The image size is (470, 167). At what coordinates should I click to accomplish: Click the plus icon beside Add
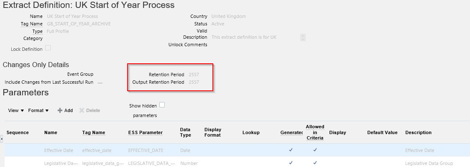point(60,110)
